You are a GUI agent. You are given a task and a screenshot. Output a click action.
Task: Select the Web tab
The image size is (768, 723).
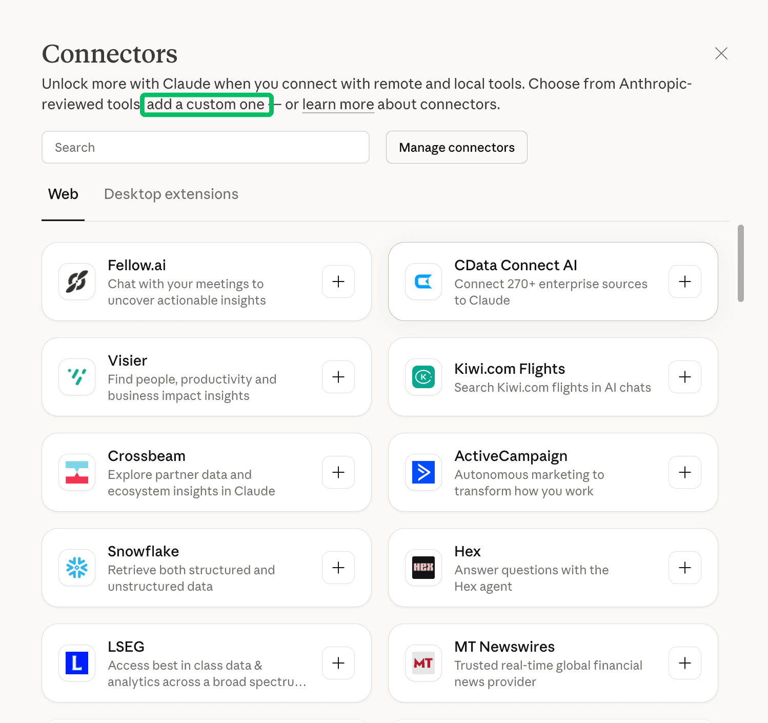tap(63, 194)
